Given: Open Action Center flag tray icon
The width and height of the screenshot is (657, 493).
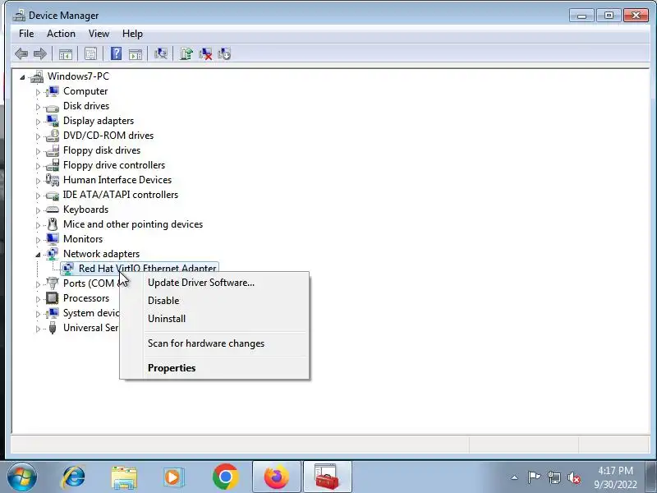Looking at the screenshot, I should click(534, 477).
